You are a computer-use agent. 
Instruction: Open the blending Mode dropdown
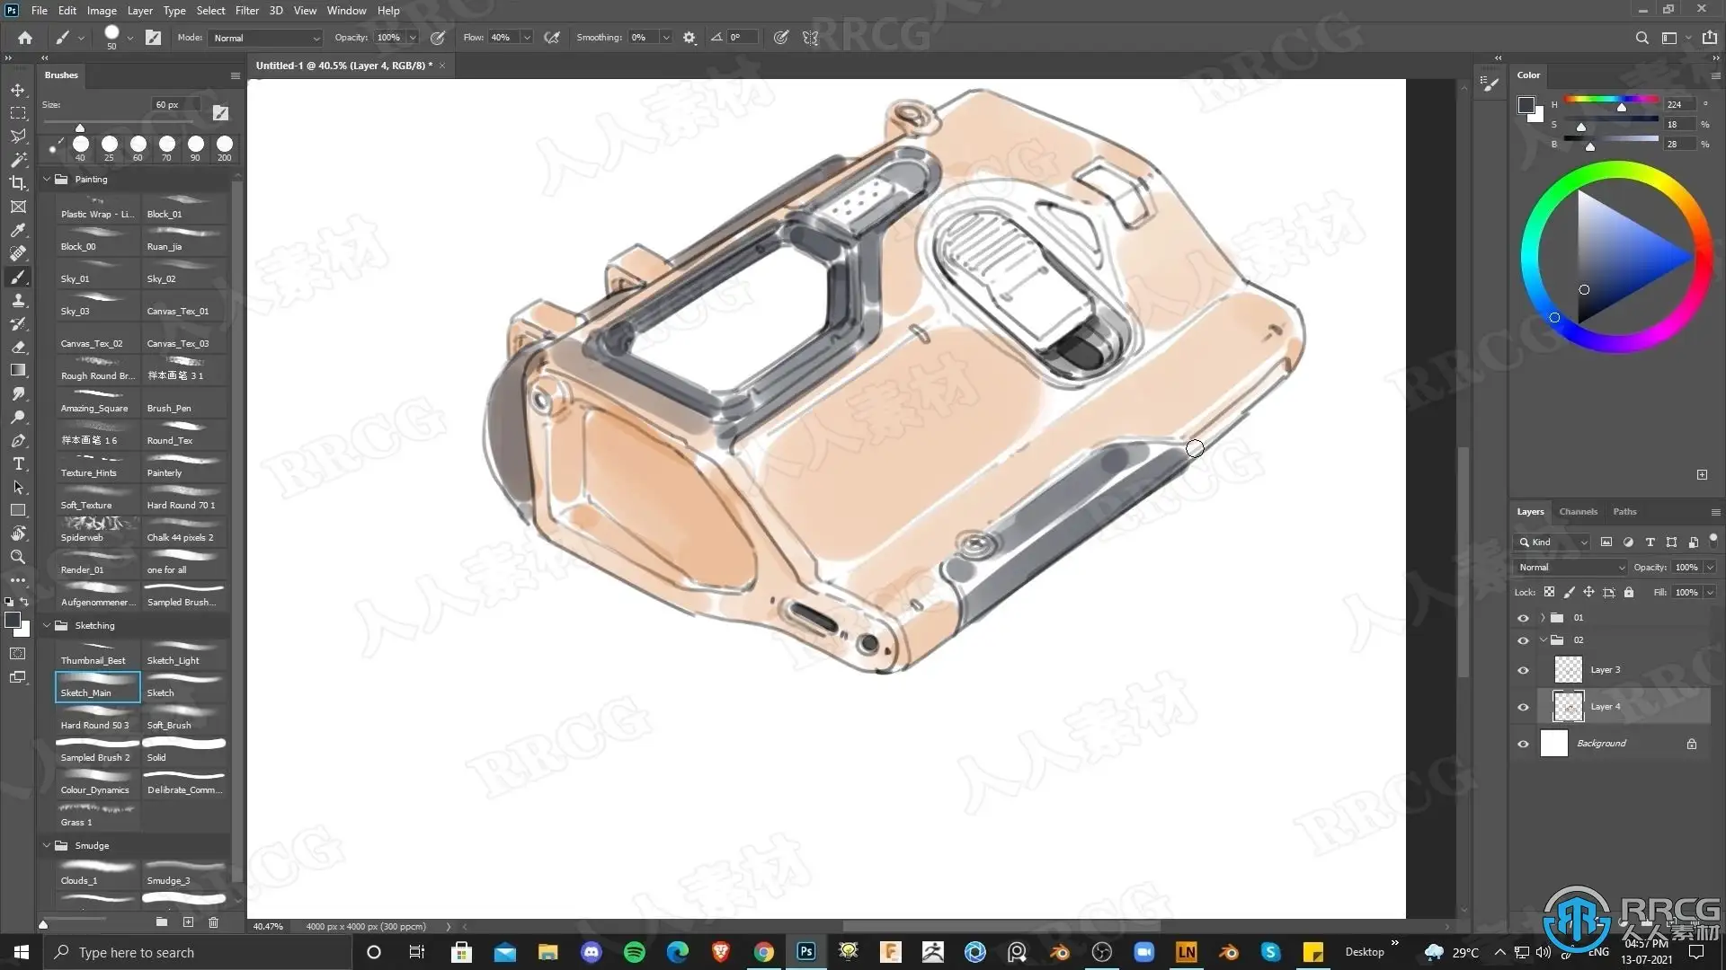pos(266,38)
